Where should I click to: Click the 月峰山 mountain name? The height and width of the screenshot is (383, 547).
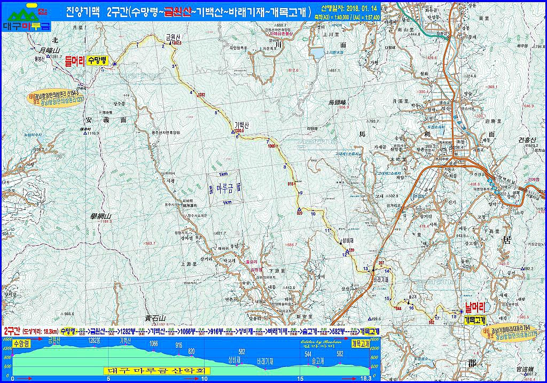pos(49,50)
